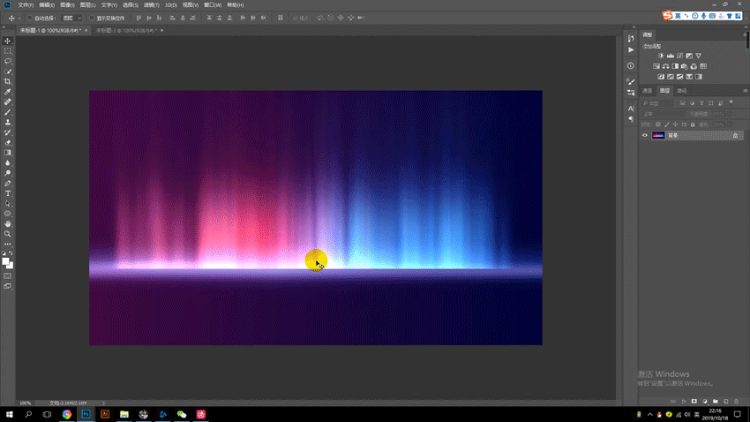This screenshot has height=422, width=750.
Task: Open the File menu
Action: coord(26,5)
